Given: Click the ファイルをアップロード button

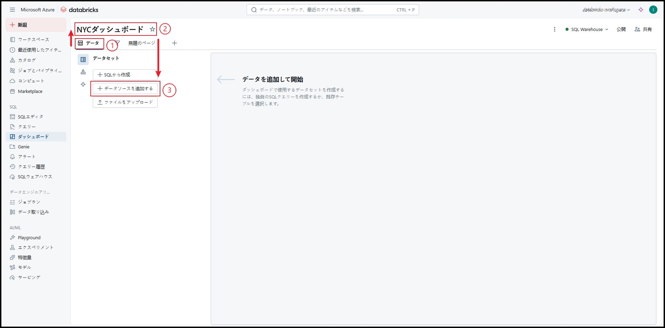Looking at the screenshot, I should [x=125, y=102].
